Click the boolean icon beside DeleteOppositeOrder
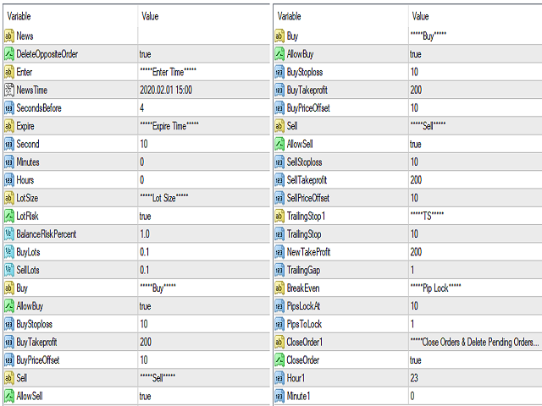542x406 pixels. click(8, 53)
